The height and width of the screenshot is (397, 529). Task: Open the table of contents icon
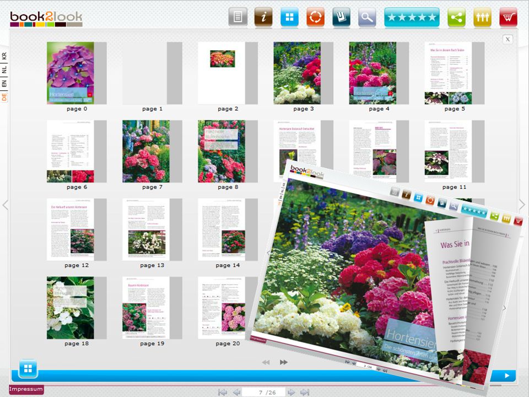[x=238, y=17]
